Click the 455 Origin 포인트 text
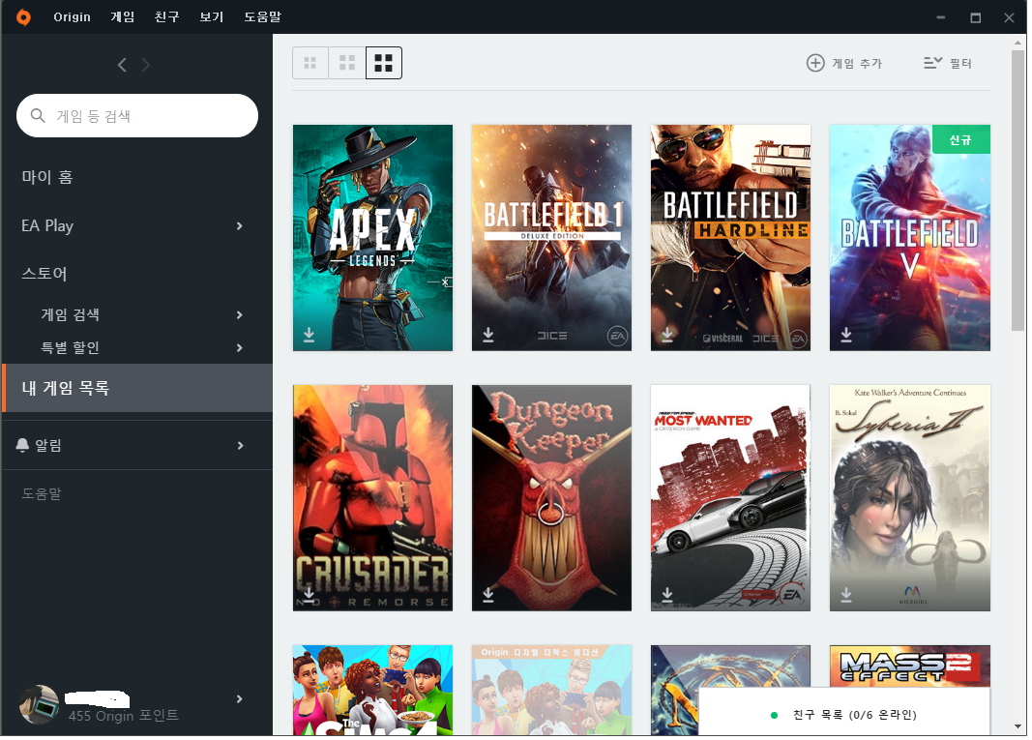Viewport: 1032px width, 740px height. (x=124, y=716)
